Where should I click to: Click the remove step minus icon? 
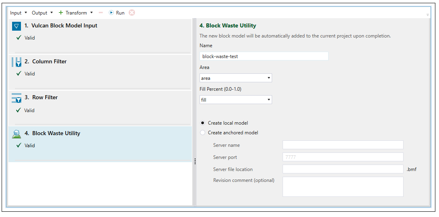click(x=101, y=13)
